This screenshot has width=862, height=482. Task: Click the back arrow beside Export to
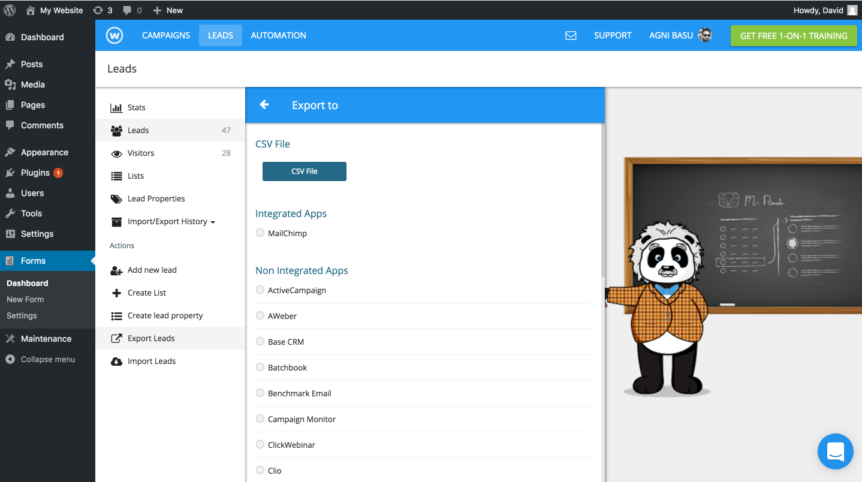(264, 105)
